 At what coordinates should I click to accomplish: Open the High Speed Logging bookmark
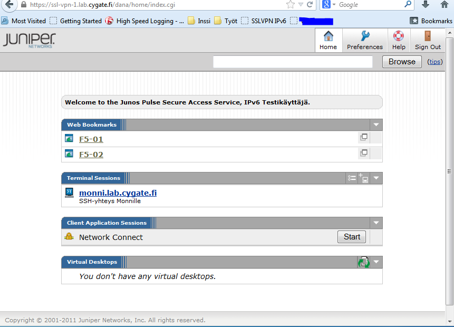click(x=144, y=21)
